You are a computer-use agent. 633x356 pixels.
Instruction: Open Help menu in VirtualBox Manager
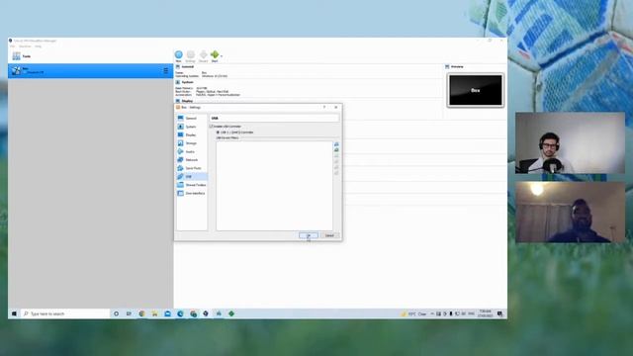(x=38, y=46)
